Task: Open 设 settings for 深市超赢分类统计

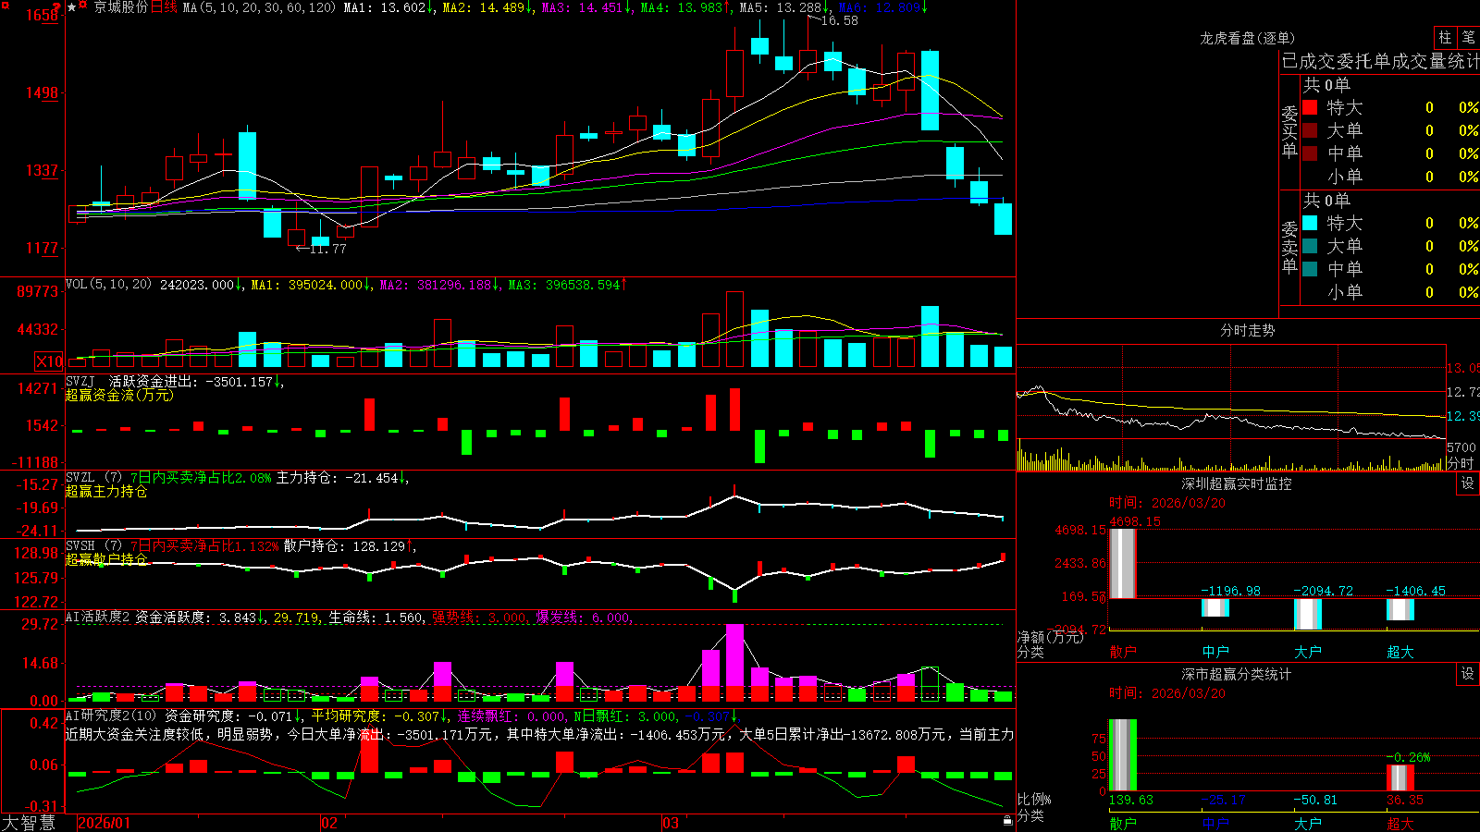Action: (1468, 674)
